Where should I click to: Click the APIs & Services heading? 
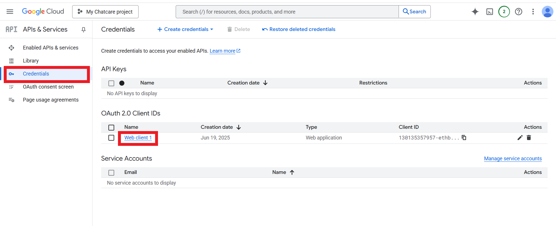(x=45, y=29)
